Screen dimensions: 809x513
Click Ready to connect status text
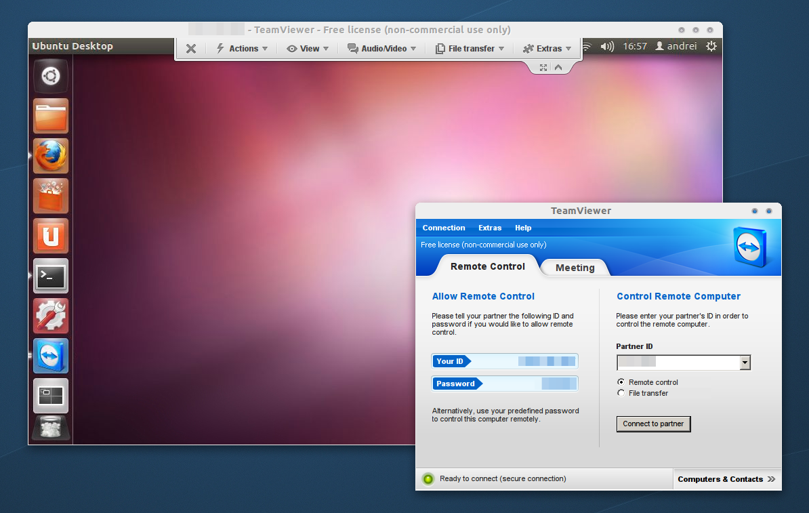503,479
